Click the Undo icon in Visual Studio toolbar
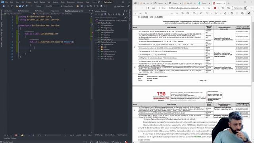The image size is (254, 143). pyautogui.click(x=27, y=6)
